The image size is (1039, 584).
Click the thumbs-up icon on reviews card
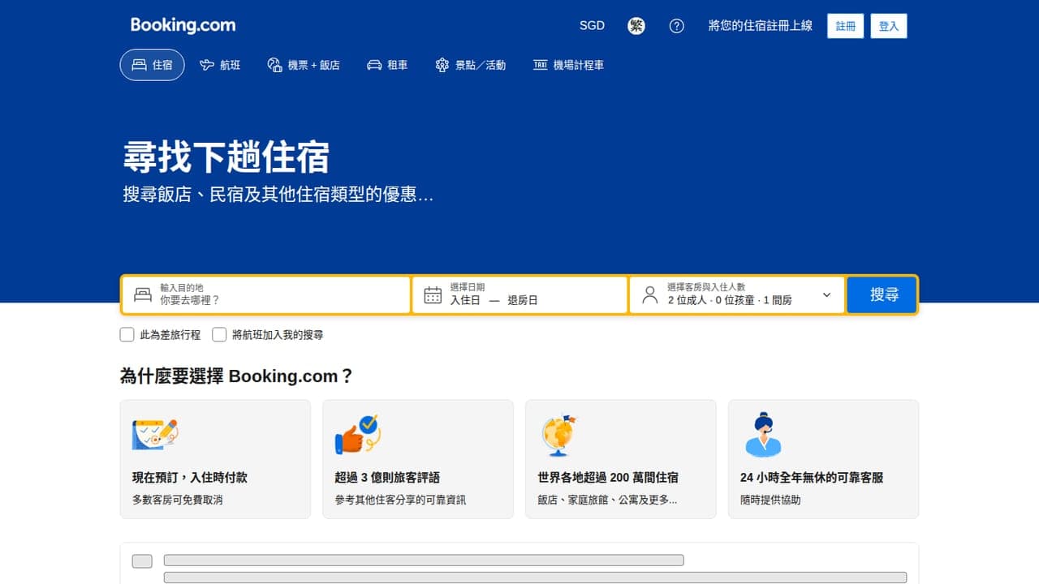point(358,435)
